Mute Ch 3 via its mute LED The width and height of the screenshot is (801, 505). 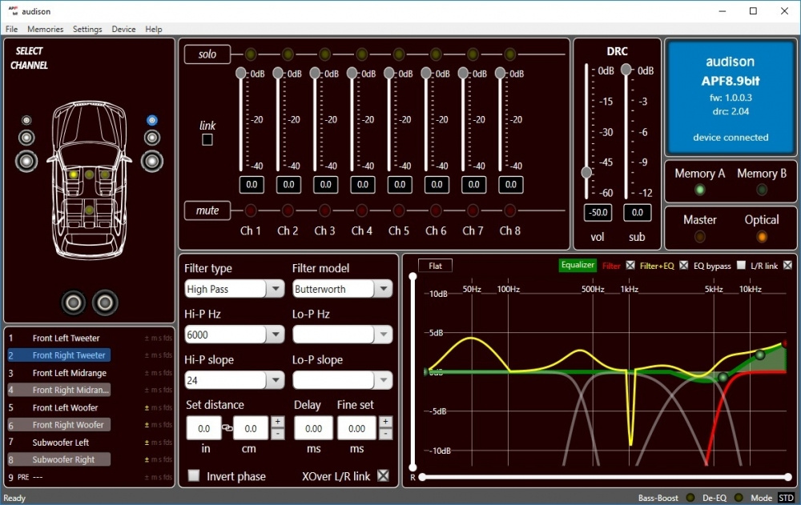pos(325,210)
